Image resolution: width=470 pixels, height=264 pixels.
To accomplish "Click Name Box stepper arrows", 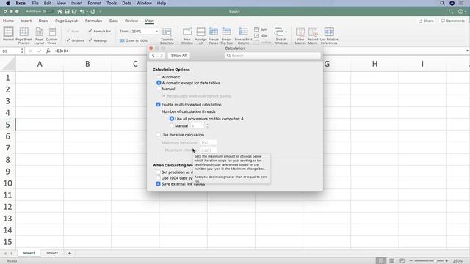I will (x=22, y=51).
